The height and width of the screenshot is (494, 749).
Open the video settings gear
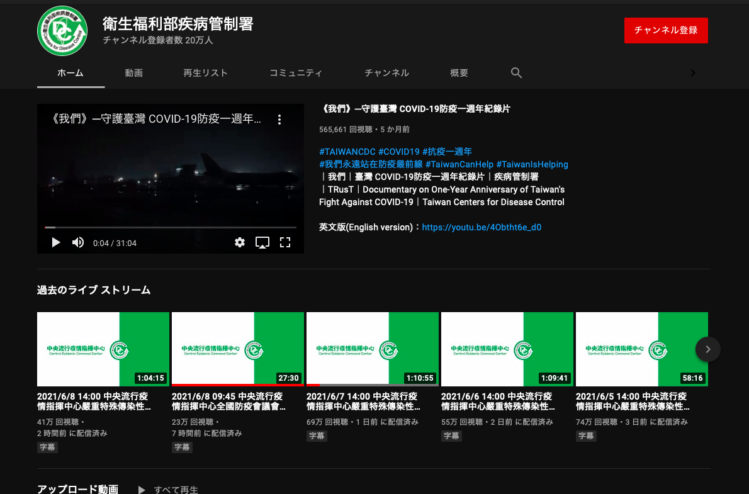(x=240, y=243)
